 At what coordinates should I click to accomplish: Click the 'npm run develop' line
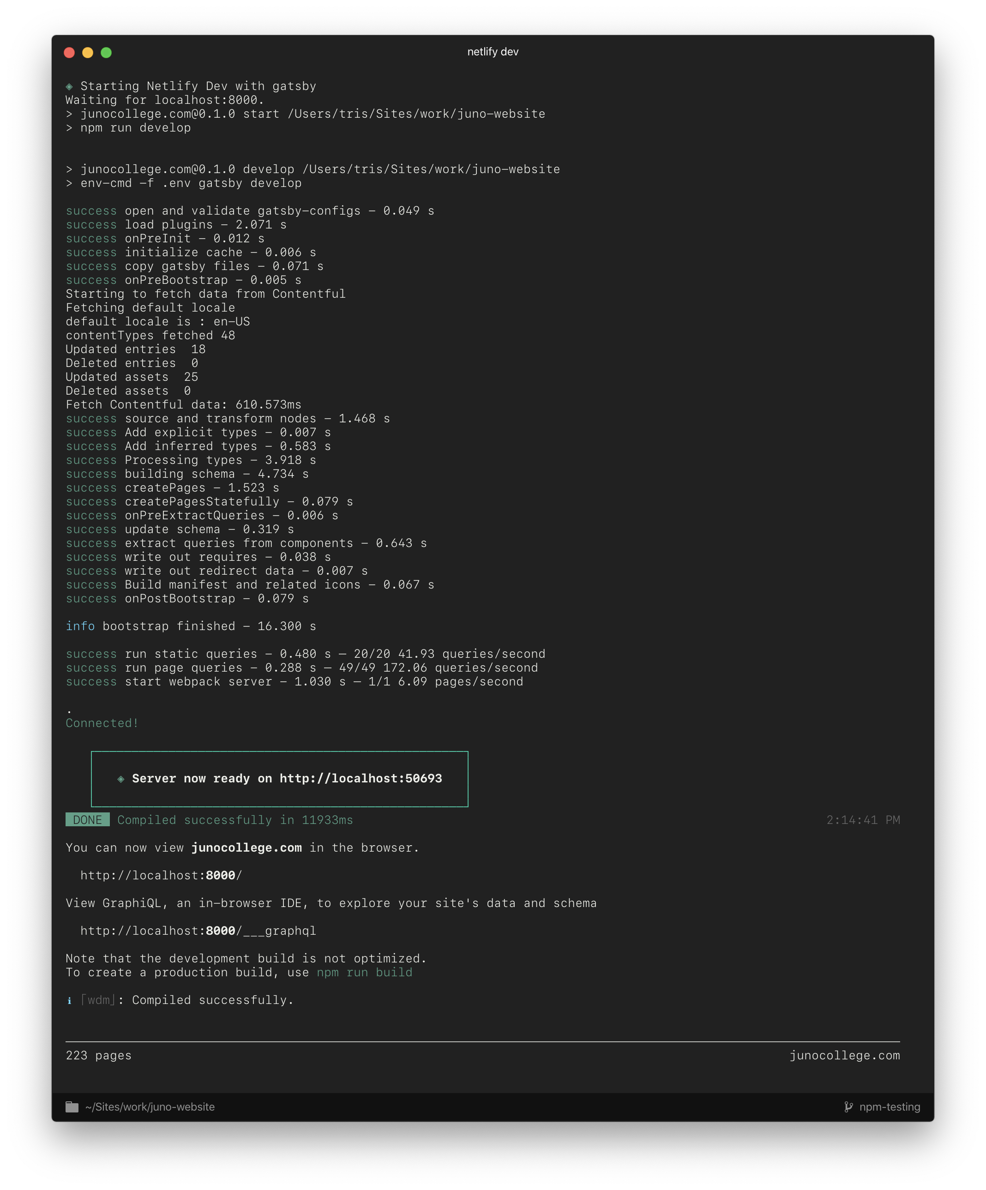coord(129,127)
